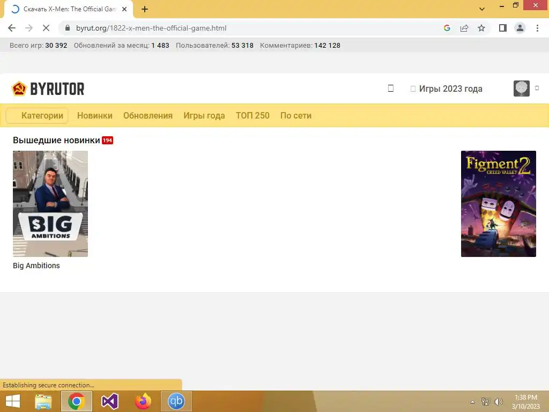
Task: Open Big Ambitions cover thumbnail
Action: click(x=50, y=204)
